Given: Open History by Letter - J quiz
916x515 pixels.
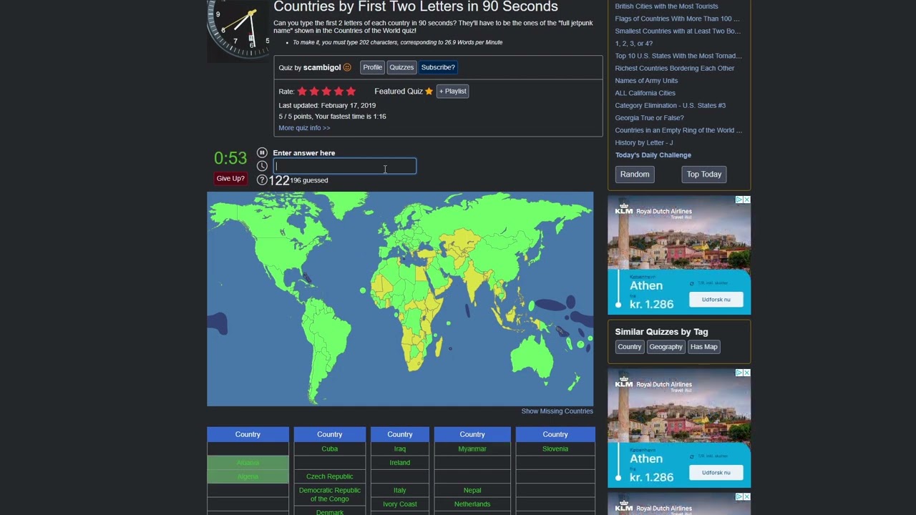Looking at the screenshot, I should (643, 142).
